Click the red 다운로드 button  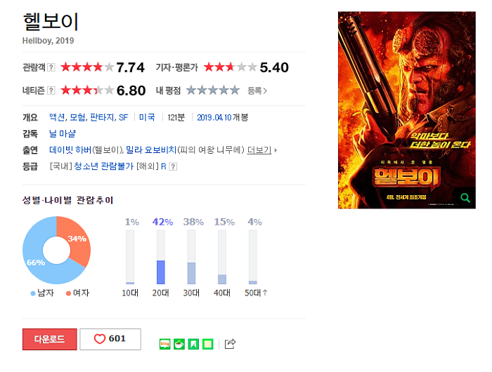point(50,339)
